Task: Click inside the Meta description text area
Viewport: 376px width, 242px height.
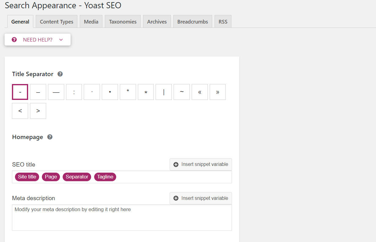Action: coord(122,218)
